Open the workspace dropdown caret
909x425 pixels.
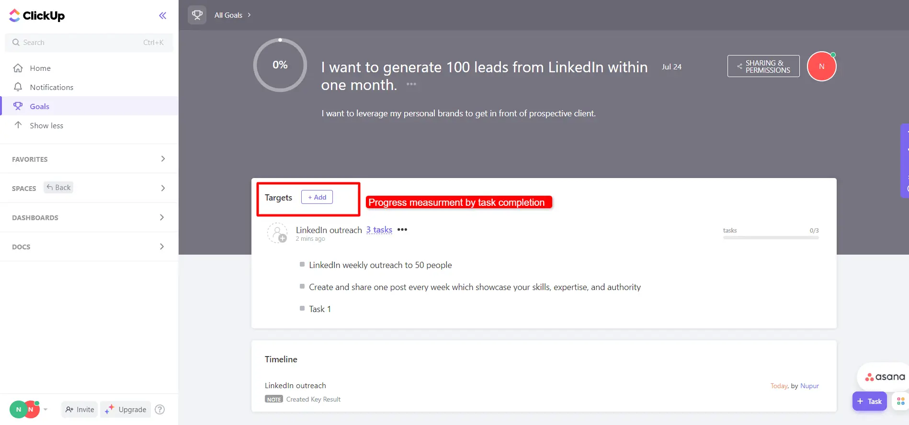tap(45, 410)
